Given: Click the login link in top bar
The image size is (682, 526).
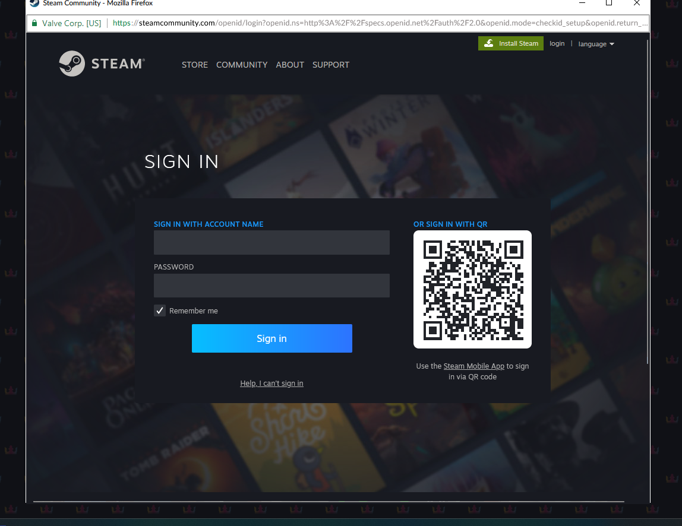Looking at the screenshot, I should click(x=557, y=43).
